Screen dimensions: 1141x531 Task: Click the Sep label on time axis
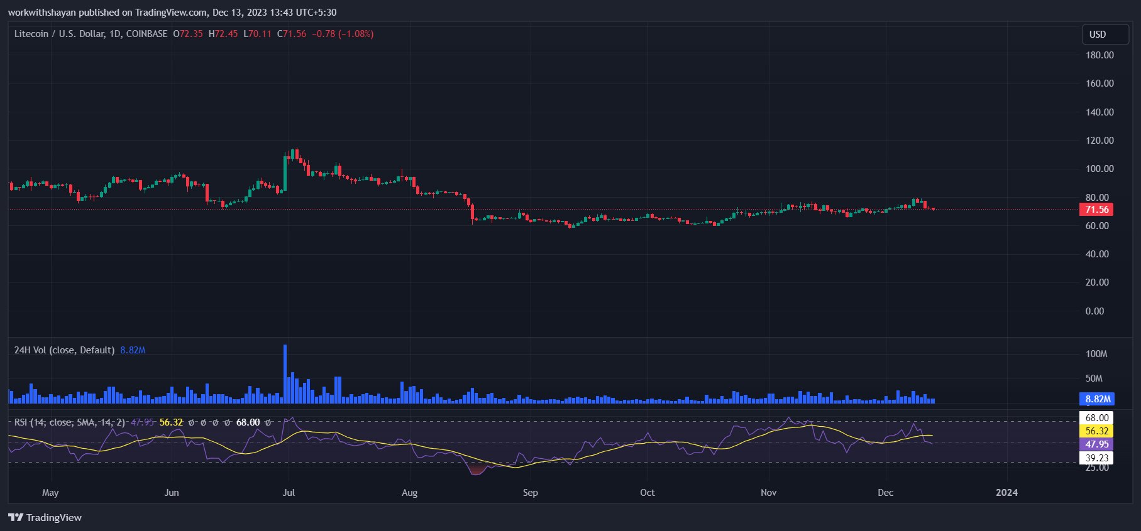pos(531,493)
